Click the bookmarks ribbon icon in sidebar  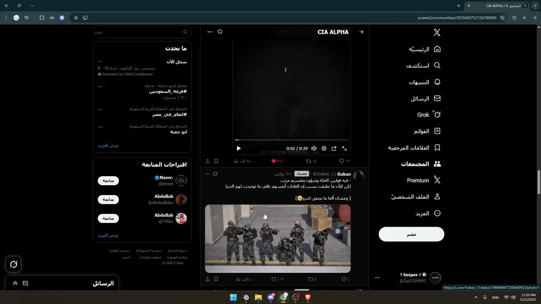click(437, 148)
